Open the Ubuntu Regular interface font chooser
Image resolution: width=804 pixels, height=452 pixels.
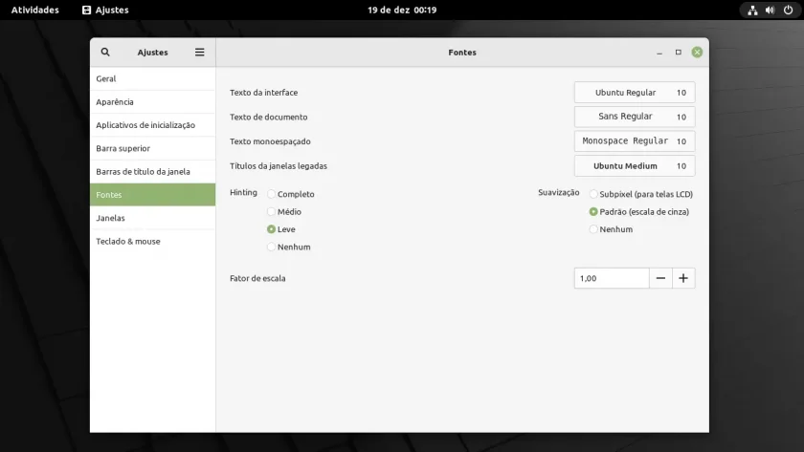[x=635, y=93]
